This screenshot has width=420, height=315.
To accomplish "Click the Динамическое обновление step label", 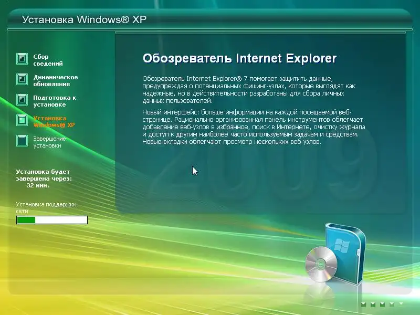I will pos(56,81).
